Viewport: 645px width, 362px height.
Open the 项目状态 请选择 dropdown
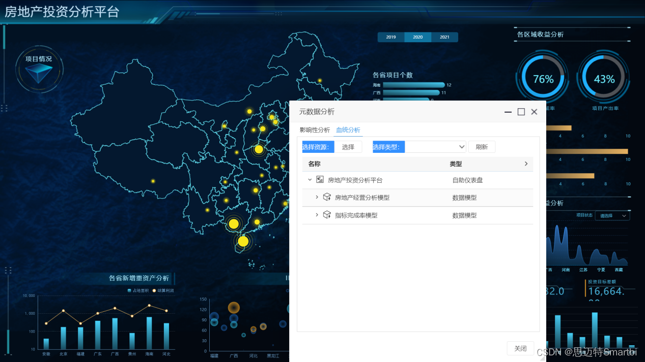tap(612, 215)
